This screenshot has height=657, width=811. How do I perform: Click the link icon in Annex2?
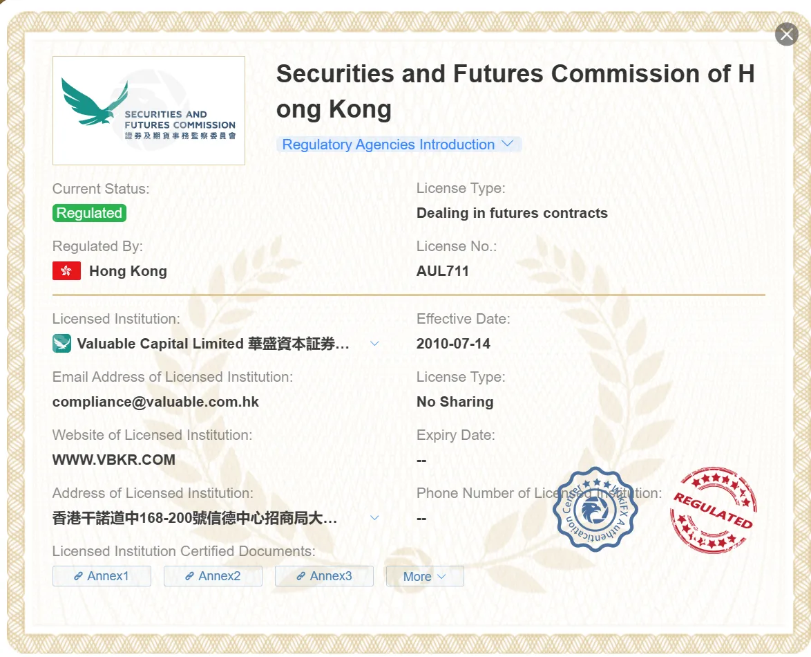(x=189, y=575)
